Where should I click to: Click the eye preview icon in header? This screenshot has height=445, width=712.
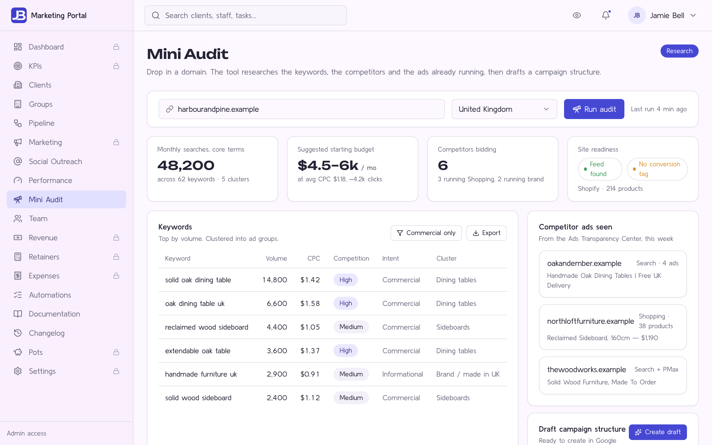[x=577, y=15]
